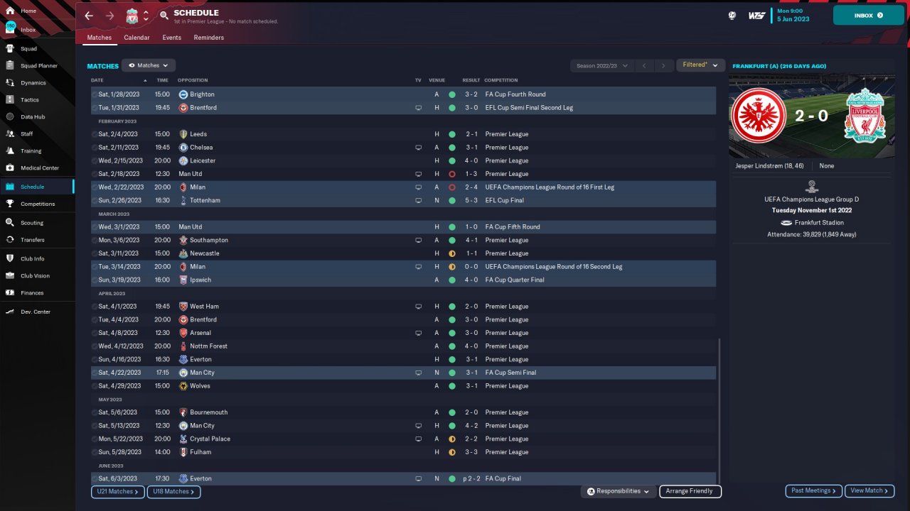
Task: Go forward with the right arrow
Action: (109, 16)
